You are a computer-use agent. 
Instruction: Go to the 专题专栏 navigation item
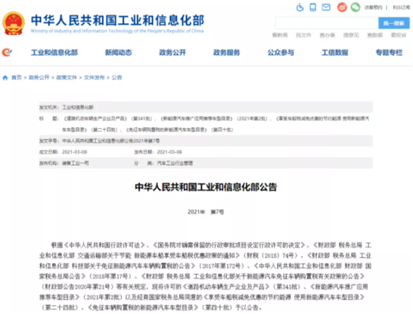pos(389,52)
